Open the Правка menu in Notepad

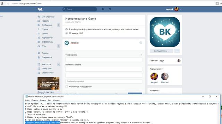coord(34,100)
